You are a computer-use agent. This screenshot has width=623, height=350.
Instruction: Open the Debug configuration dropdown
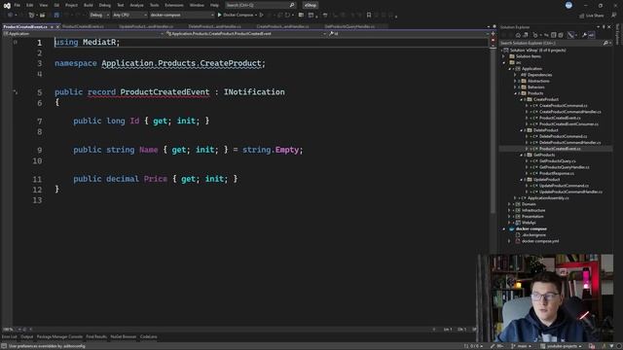[x=99, y=16]
